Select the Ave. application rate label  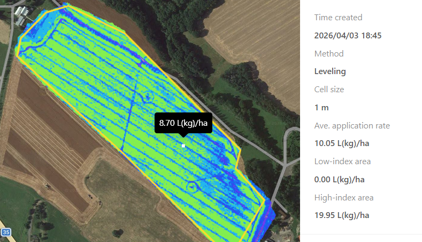pos(352,126)
